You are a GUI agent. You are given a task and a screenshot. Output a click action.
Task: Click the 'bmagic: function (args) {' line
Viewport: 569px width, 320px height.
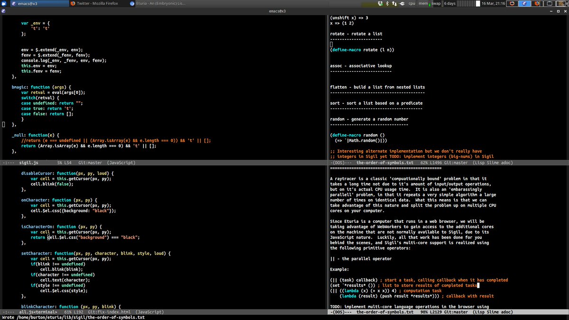[42, 87]
